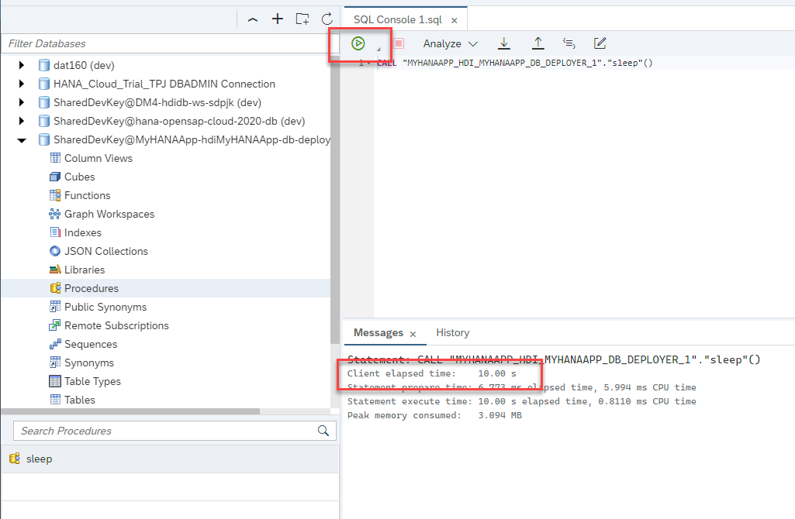
Task: Refresh the database list
Action: point(327,19)
